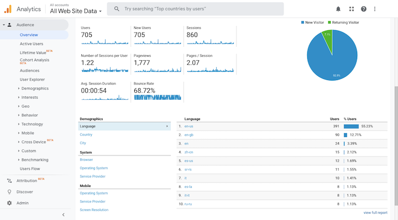
Task: Click the Users metric sparkline card
Action: click(104, 36)
